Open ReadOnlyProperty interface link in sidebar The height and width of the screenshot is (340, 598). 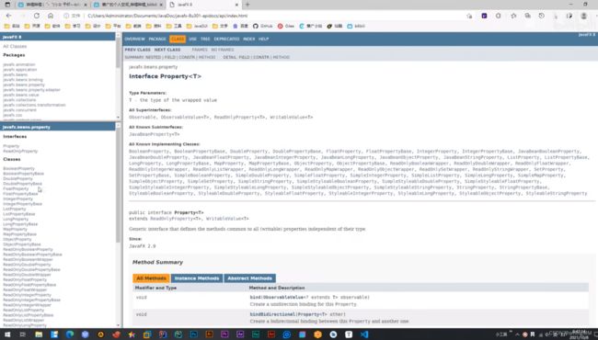click(20, 151)
